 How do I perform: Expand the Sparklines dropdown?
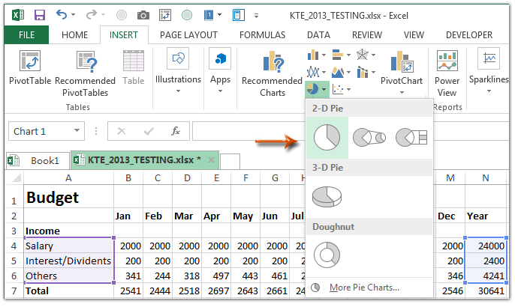click(489, 91)
